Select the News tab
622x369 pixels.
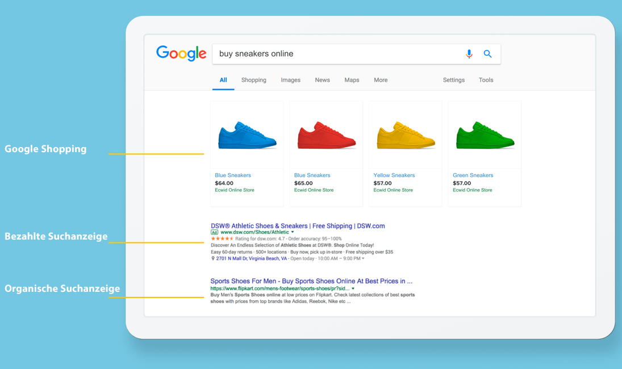tap(322, 80)
